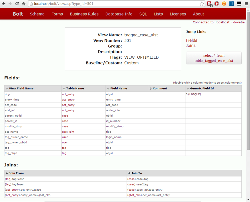Click the Fields jump link
The height and width of the screenshot is (202, 250).
tap(191, 40)
